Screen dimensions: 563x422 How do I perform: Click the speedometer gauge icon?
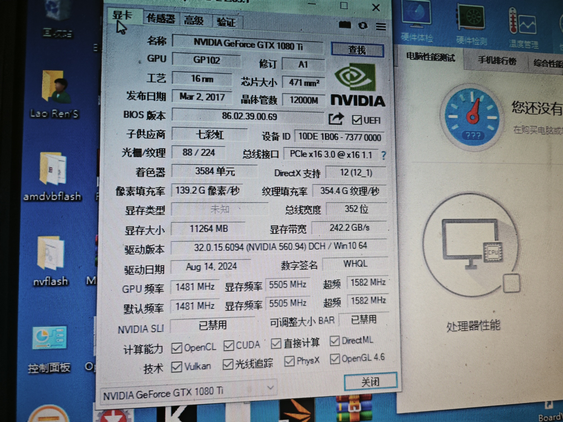click(472, 118)
